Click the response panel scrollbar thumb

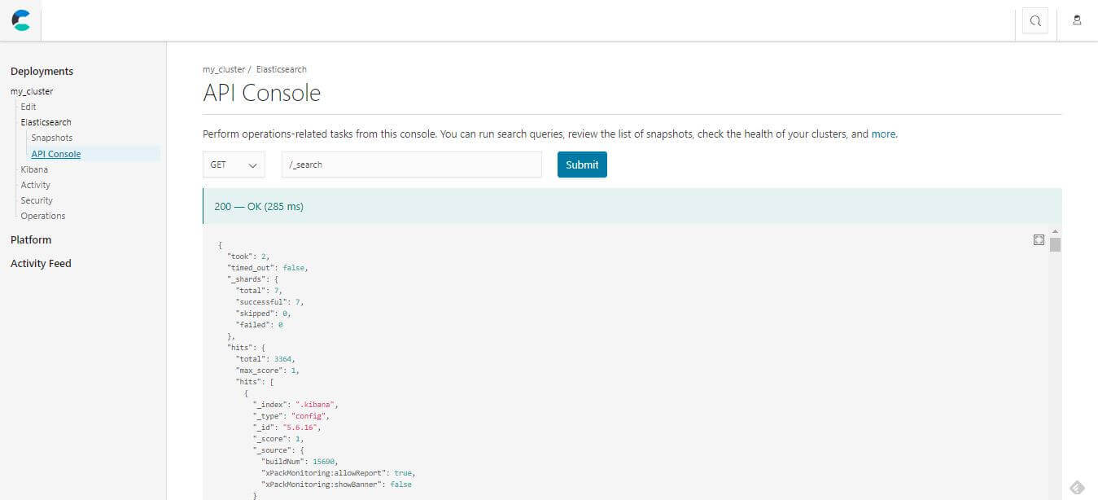coord(1055,245)
